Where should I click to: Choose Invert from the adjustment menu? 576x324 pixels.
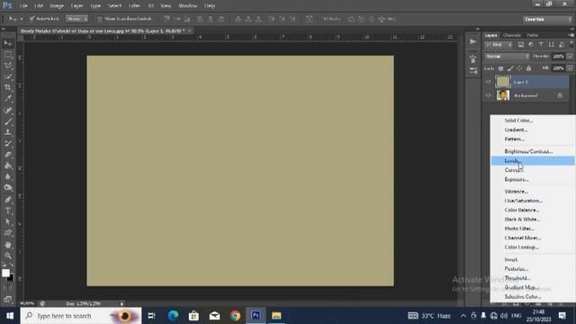coord(533,259)
